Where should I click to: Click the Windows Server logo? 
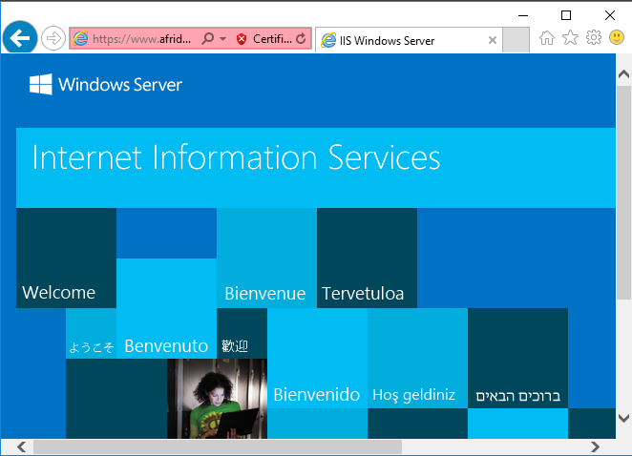(x=106, y=85)
